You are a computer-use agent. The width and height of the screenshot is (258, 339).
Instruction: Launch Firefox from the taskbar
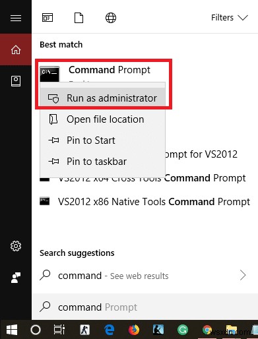[x=134, y=330]
